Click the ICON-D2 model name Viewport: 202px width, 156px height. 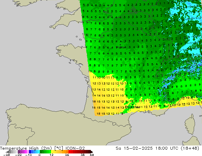pyautogui.click(x=75, y=148)
